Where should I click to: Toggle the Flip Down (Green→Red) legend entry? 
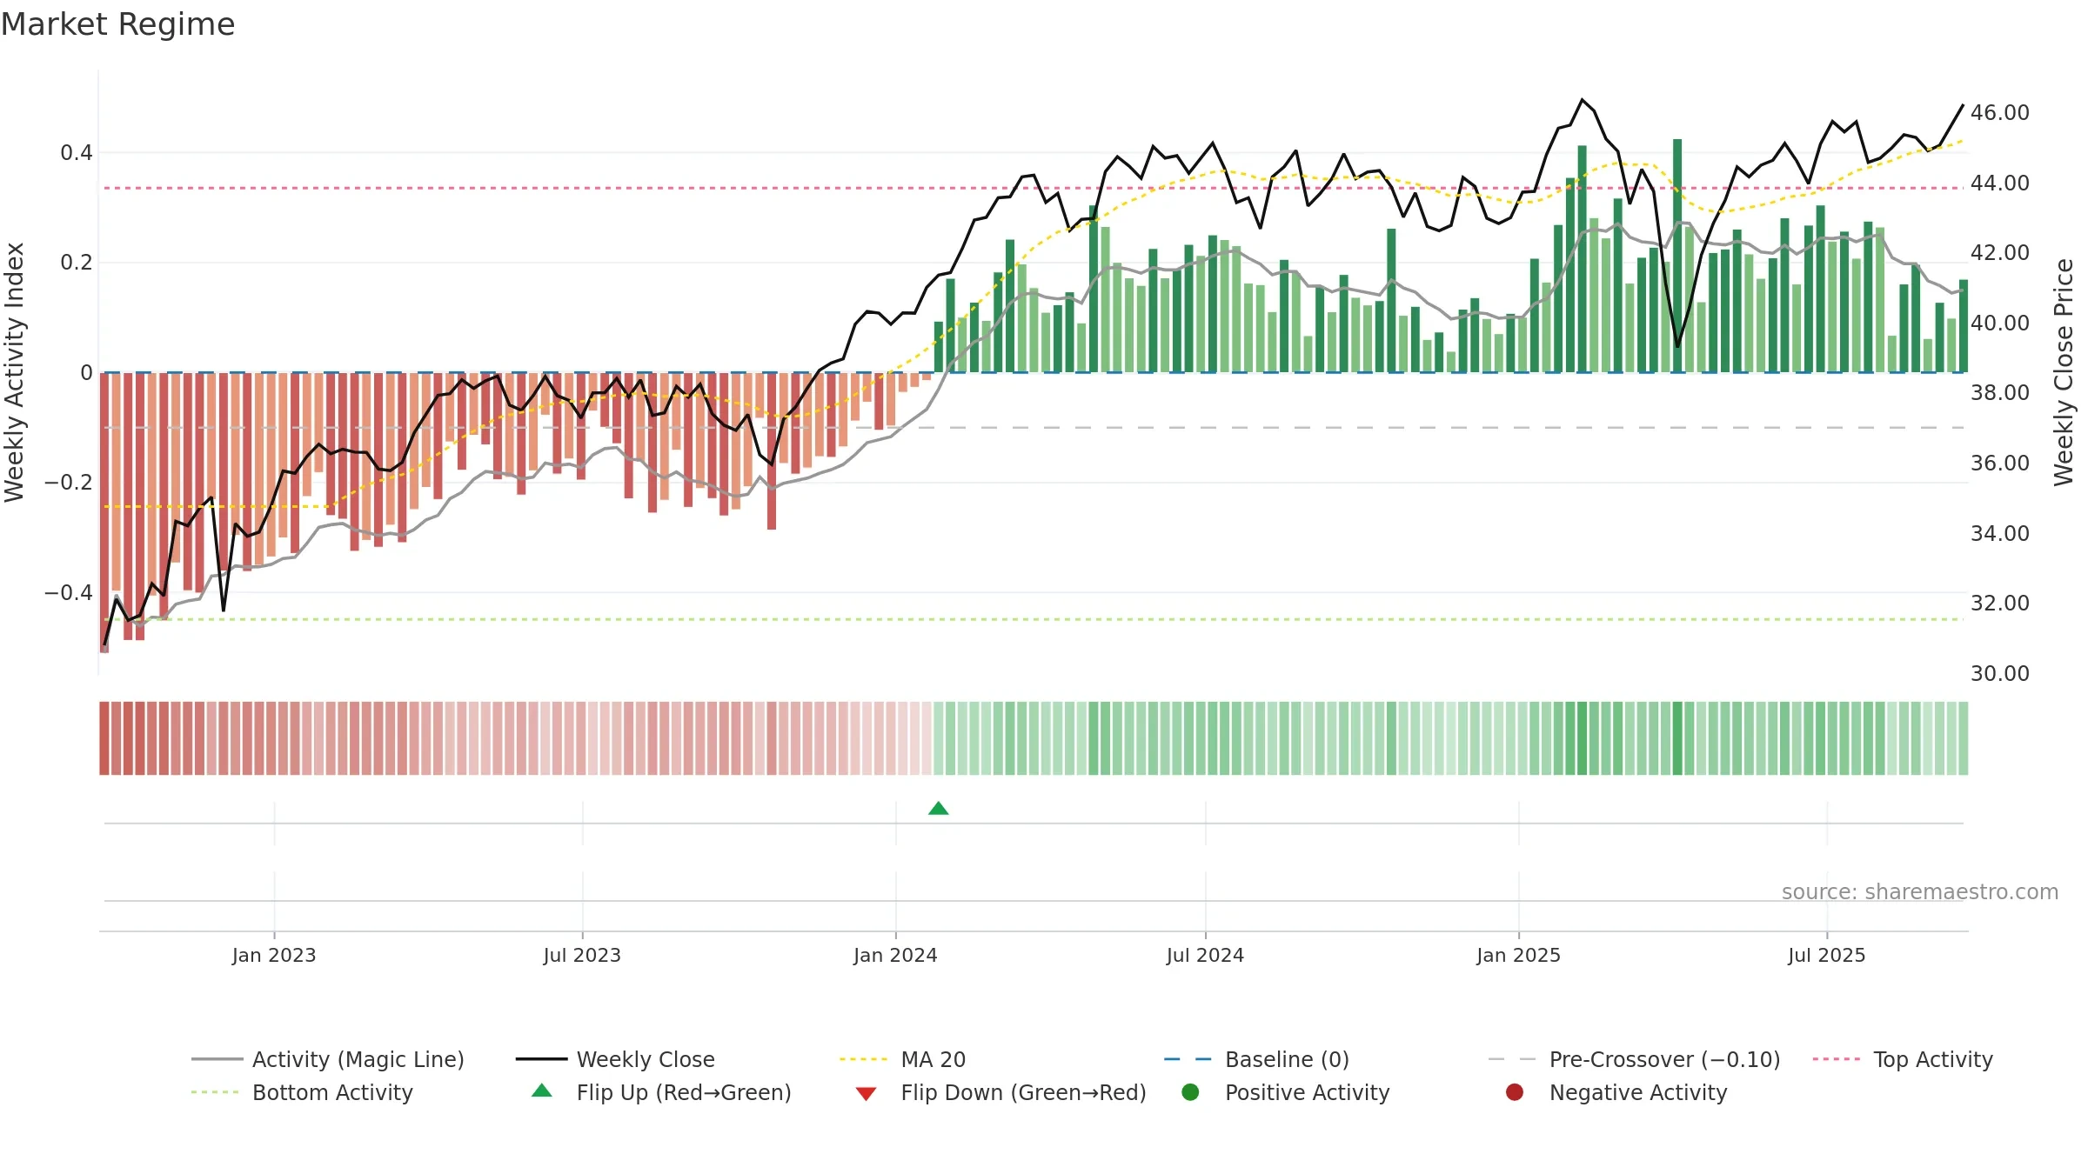coord(1000,1092)
